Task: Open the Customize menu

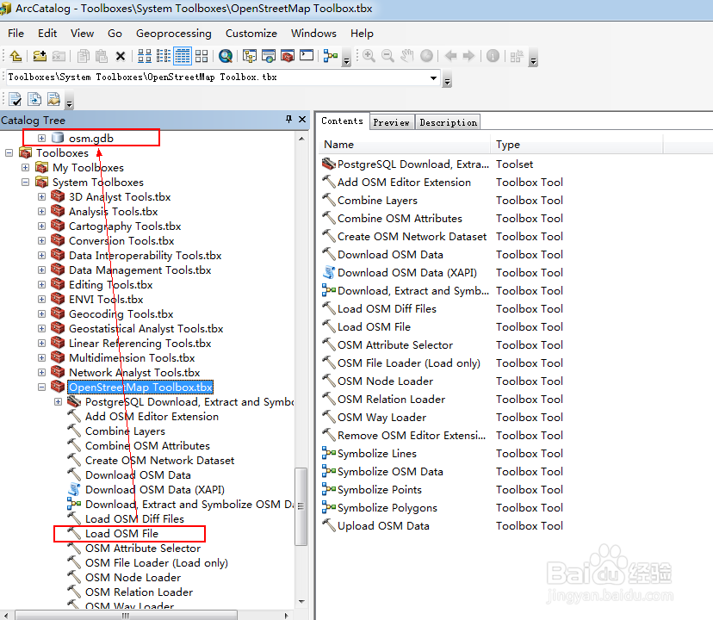Action: [251, 34]
